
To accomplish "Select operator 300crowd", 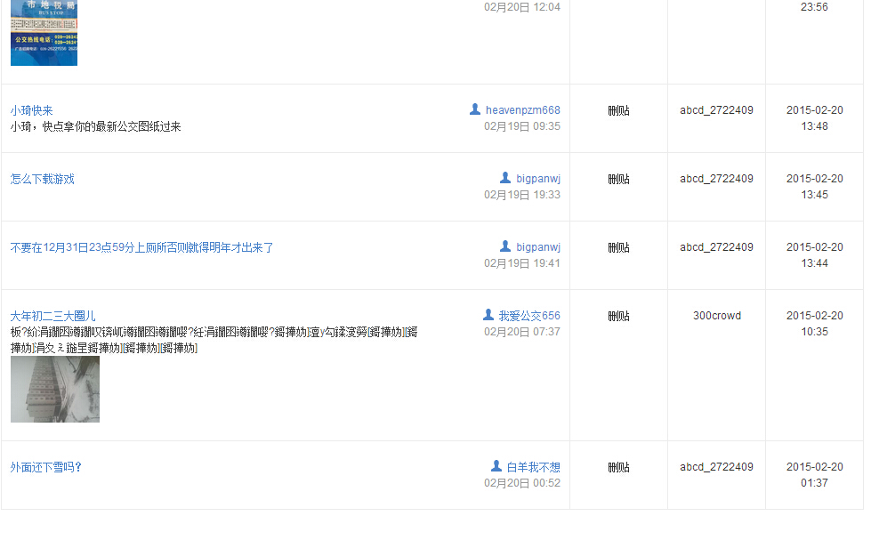I will pos(716,315).
